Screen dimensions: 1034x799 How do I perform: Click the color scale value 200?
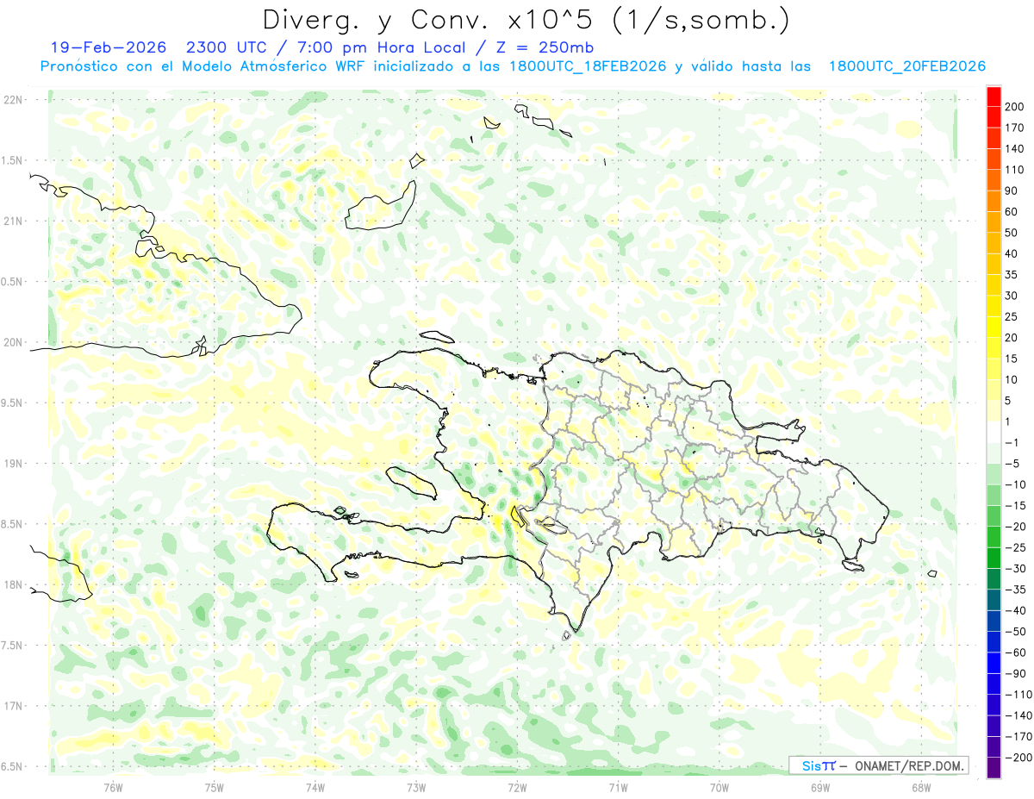[1015, 107]
